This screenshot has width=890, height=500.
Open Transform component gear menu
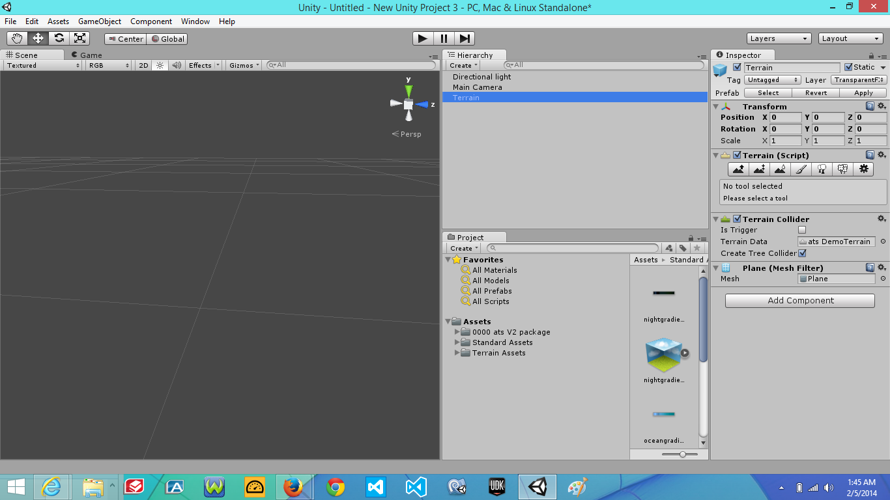[882, 106]
